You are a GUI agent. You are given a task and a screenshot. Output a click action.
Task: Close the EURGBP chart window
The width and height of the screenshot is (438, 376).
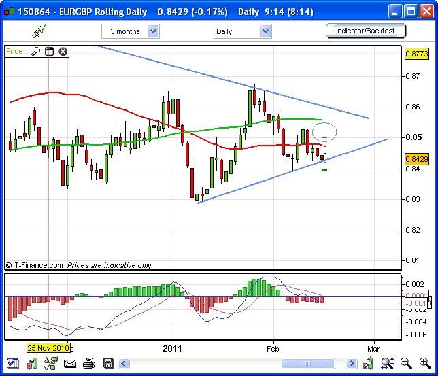click(427, 12)
